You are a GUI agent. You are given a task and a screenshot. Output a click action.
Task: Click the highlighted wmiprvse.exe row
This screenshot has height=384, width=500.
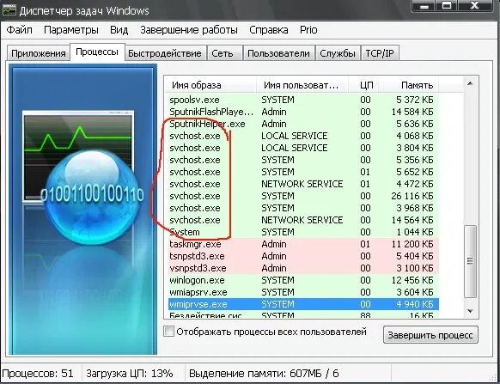tap(302, 304)
